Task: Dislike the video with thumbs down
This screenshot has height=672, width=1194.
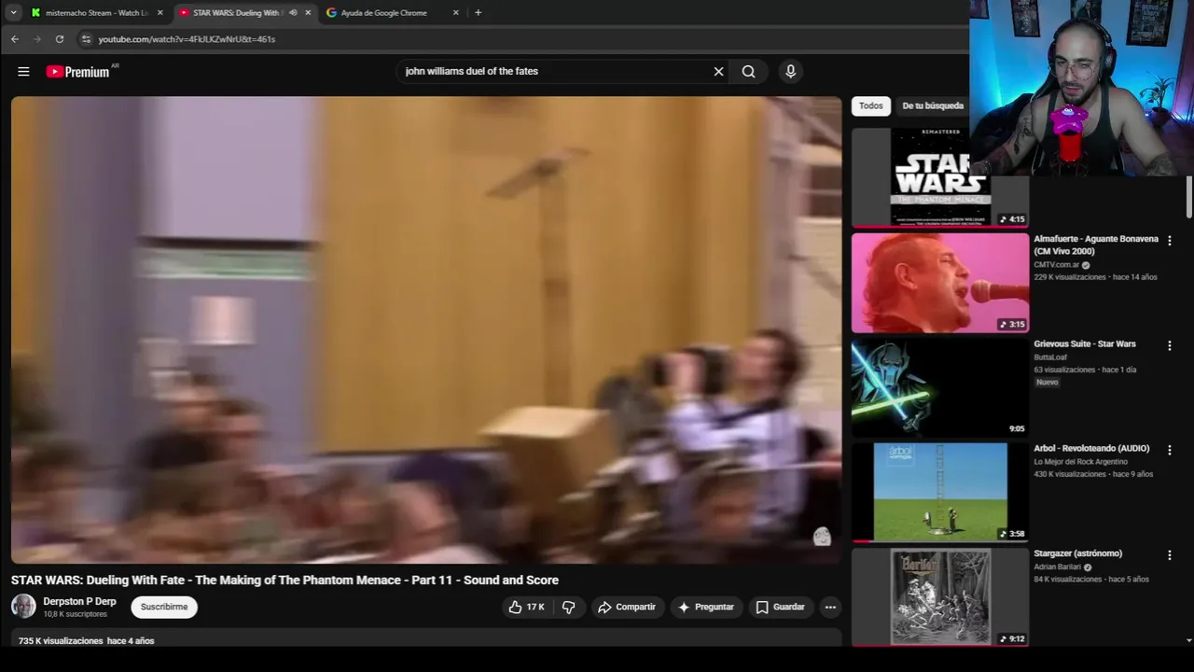Action: [x=568, y=607]
